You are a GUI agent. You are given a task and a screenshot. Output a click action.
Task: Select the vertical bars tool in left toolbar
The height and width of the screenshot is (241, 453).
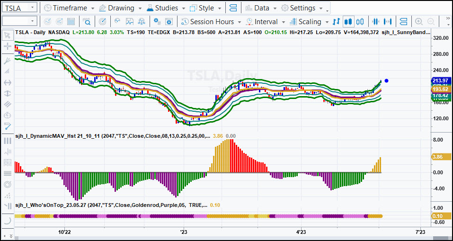pos(7,141)
